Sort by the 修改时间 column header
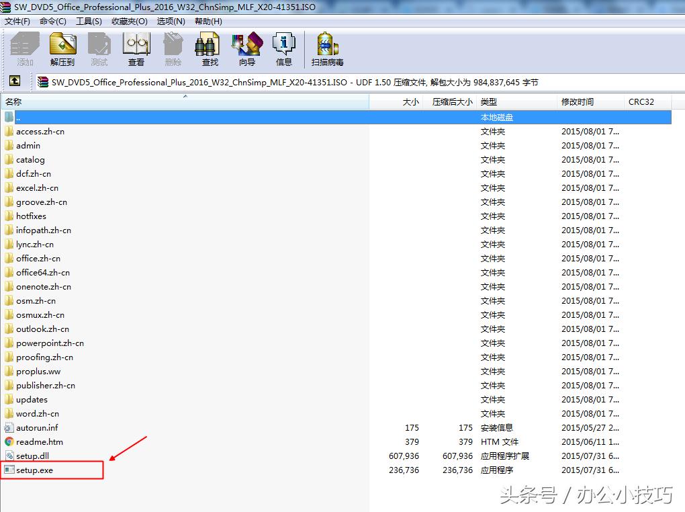 pos(576,101)
